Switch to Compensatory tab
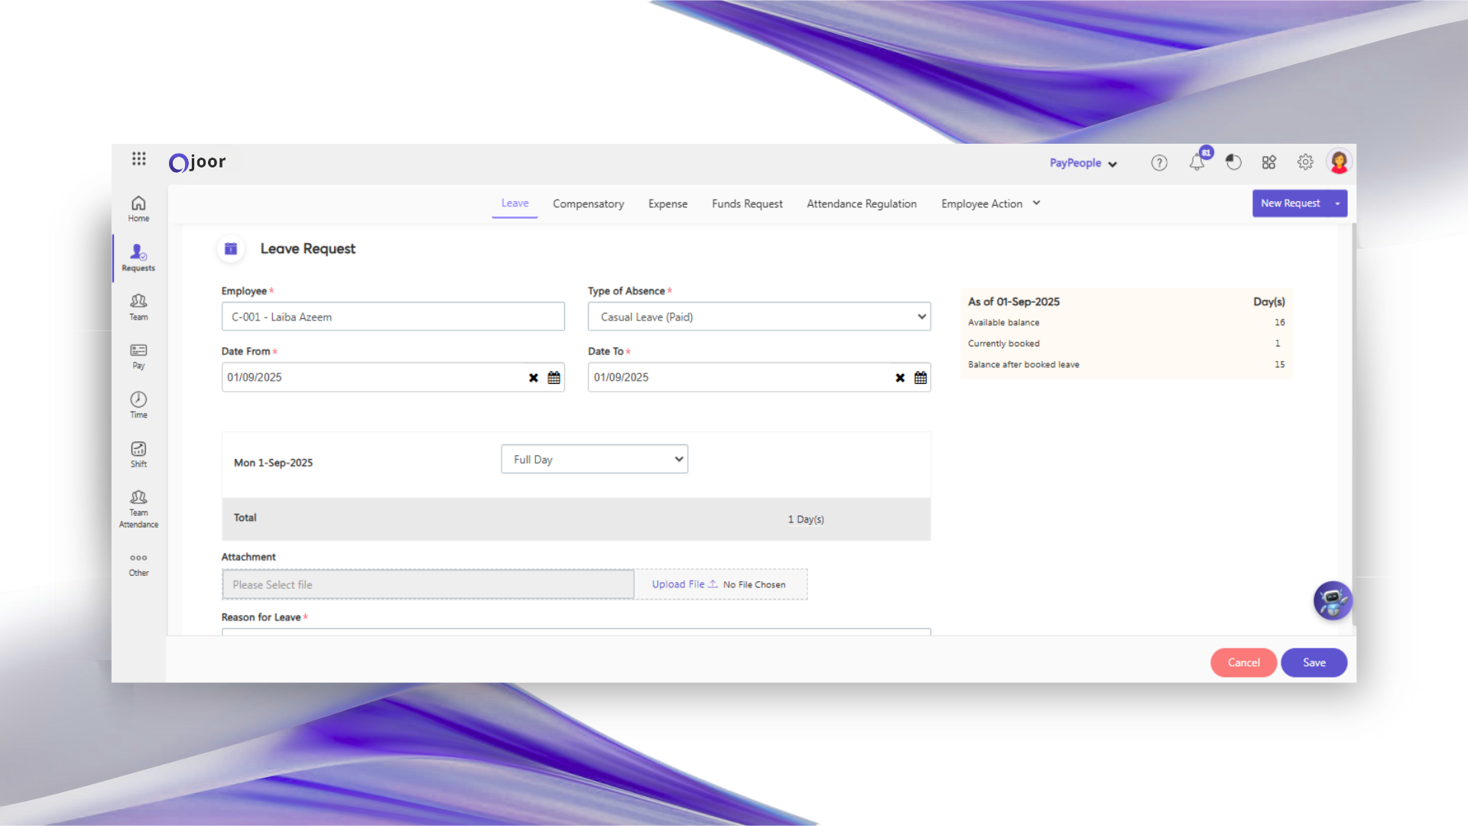1468x826 pixels. coord(588,204)
